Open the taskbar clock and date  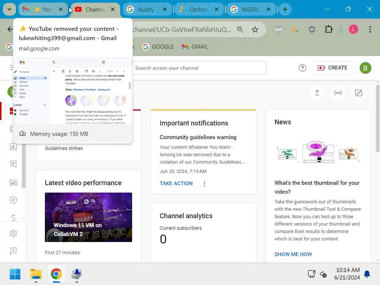pyautogui.click(x=347, y=274)
